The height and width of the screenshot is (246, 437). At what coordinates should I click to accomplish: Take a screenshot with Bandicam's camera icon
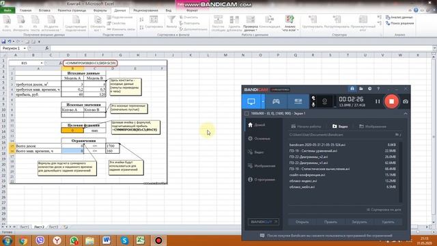pos(405,102)
